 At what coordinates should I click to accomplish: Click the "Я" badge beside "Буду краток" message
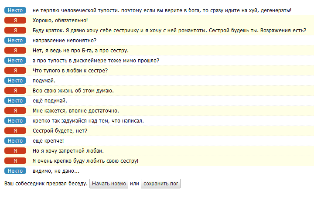(15, 31)
